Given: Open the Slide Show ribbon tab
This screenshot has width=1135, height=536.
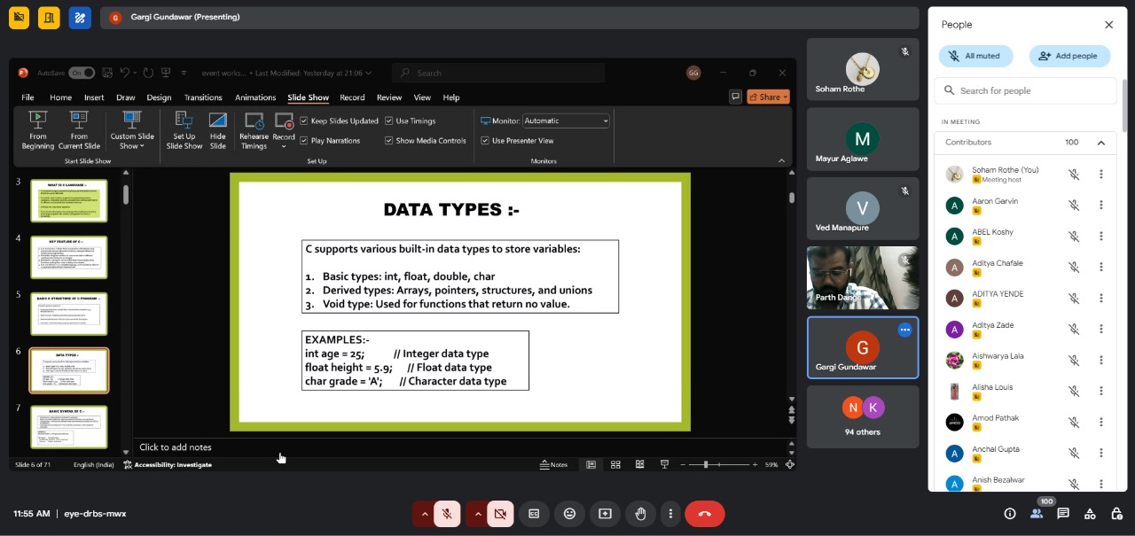Looking at the screenshot, I should 308,97.
